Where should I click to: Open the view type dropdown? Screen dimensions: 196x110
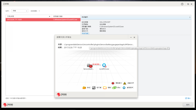point(20,11)
